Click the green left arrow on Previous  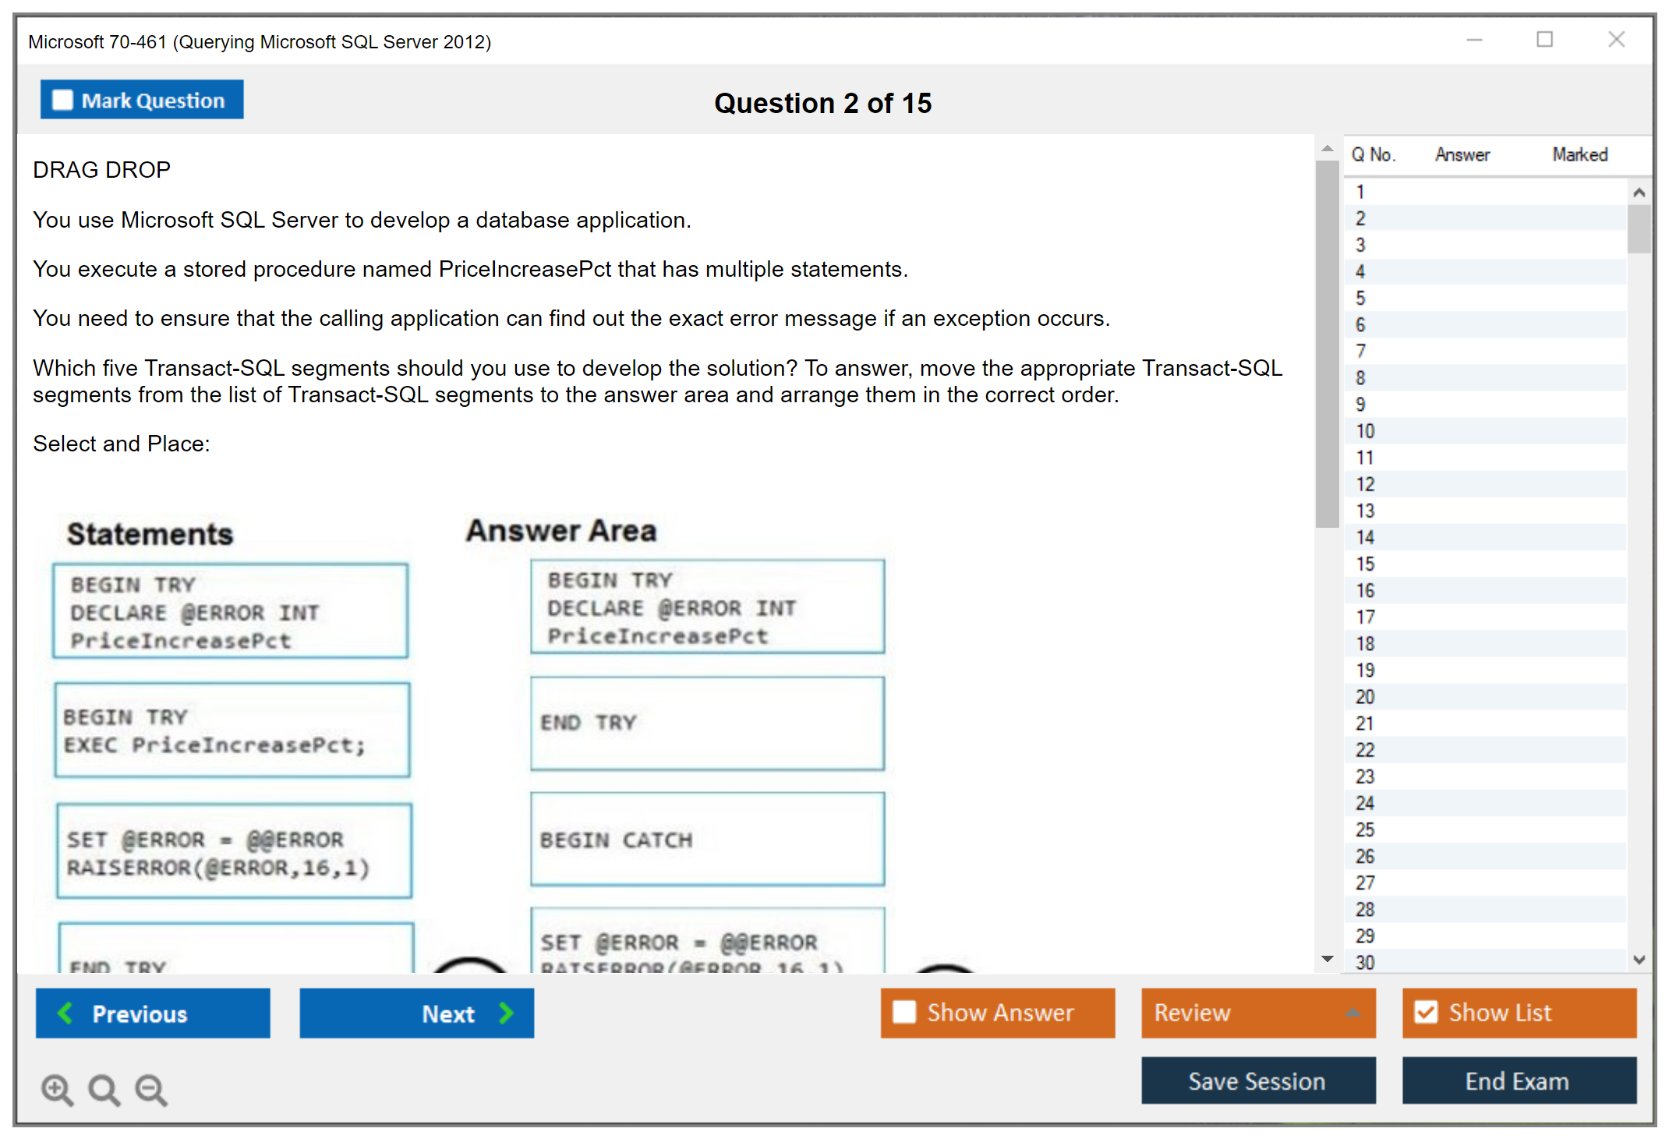click(65, 1013)
